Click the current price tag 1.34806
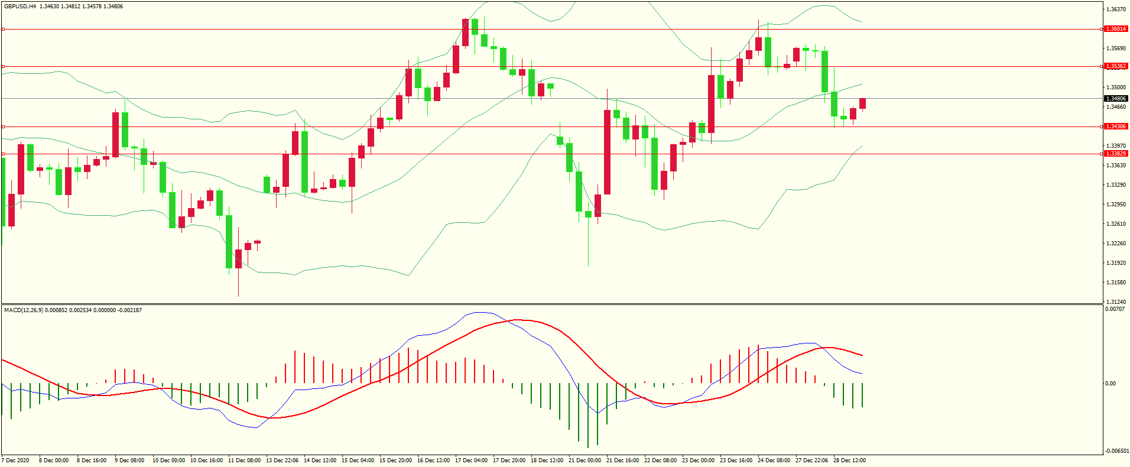Viewport: 1130px width, 467px height. coord(1116,99)
